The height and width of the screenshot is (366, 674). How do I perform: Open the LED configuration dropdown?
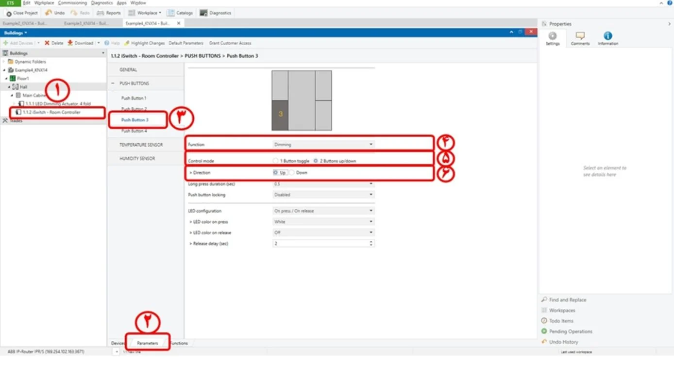pos(323,211)
